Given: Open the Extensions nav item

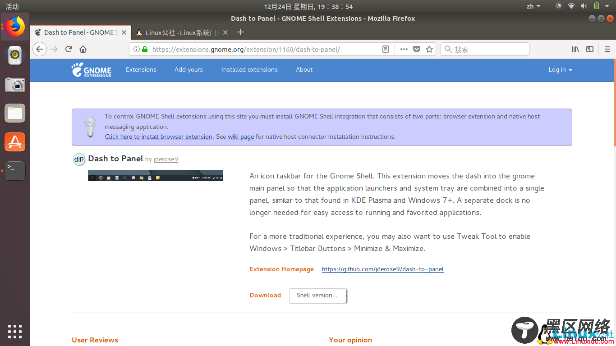Looking at the screenshot, I should [141, 70].
